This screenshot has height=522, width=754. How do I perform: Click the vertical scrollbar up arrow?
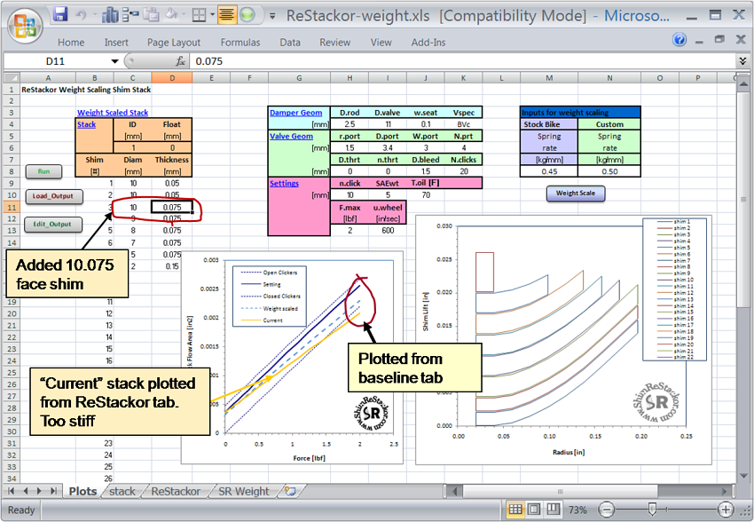click(x=743, y=84)
